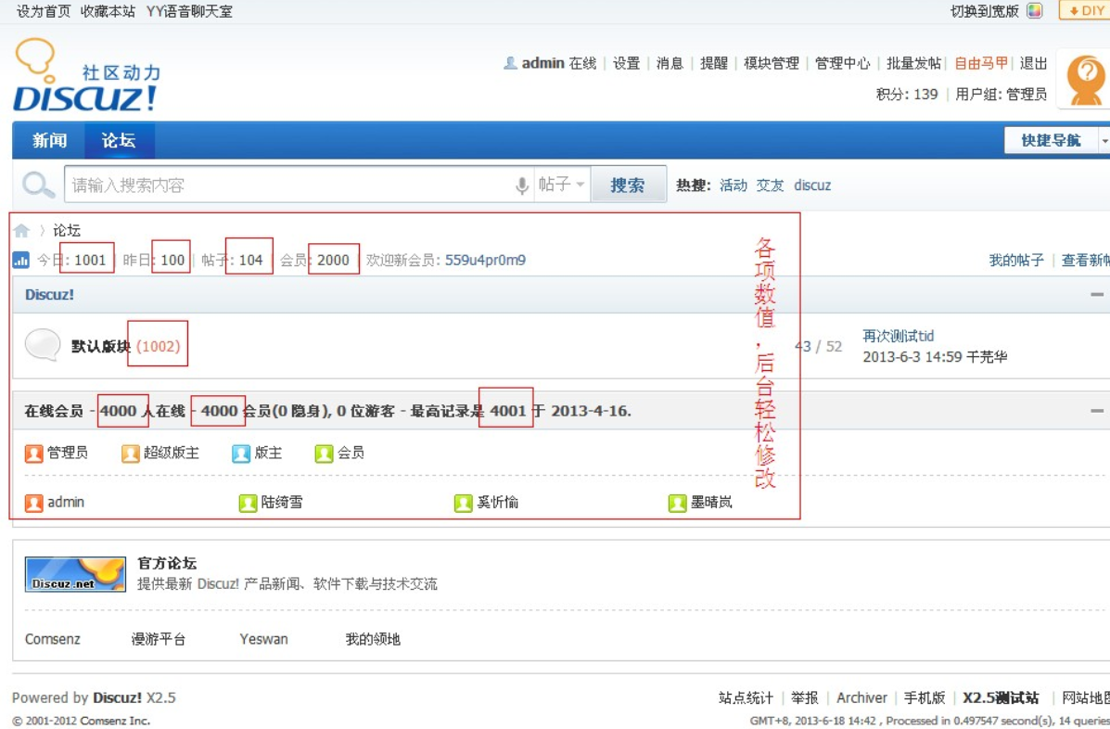Image resolution: width=1110 pixels, height=729 pixels.
Task: Click 收藏本站 link
Action: pos(108,11)
